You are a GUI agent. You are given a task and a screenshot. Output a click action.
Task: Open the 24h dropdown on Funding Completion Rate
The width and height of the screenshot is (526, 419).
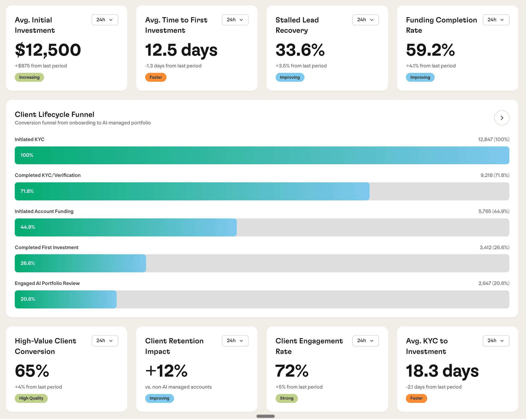tap(496, 19)
